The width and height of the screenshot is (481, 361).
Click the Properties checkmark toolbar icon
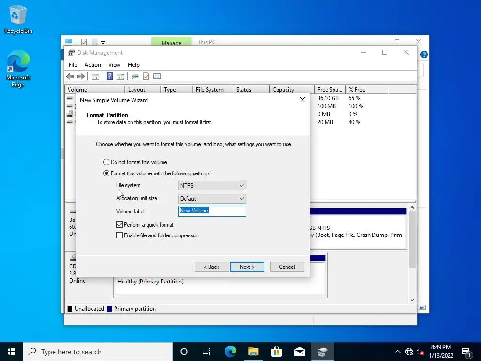pyautogui.click(x=146, y=76)
